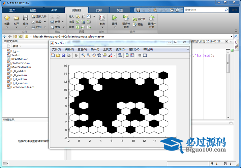Image resolution: width=241 pixels, height=168 pixels.
Task: Click the save icon in Six Grid toolbar
Action: click(x=63, y=55)
